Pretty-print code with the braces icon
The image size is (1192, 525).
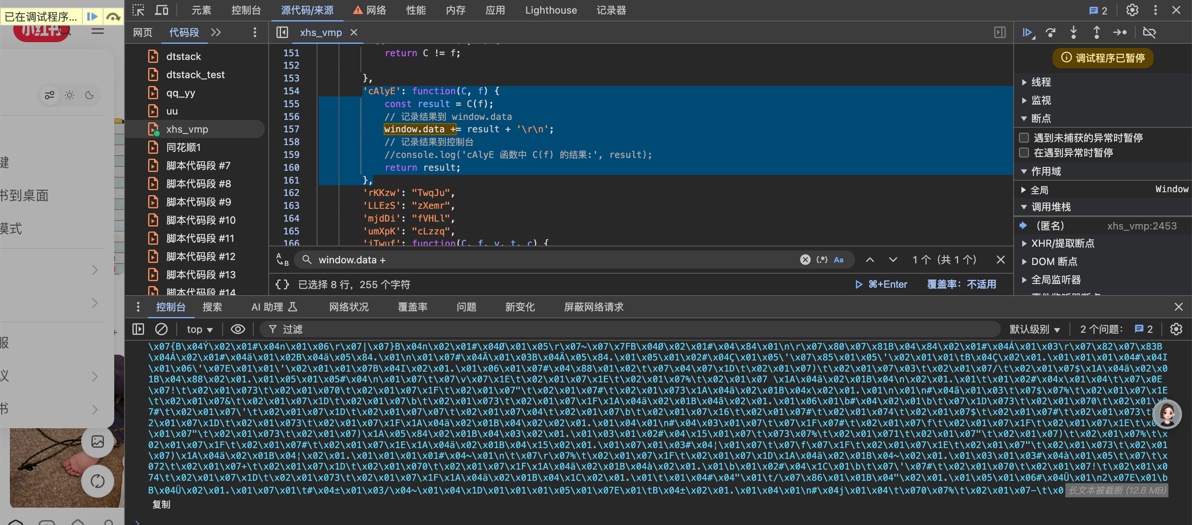tap(282, 284)
